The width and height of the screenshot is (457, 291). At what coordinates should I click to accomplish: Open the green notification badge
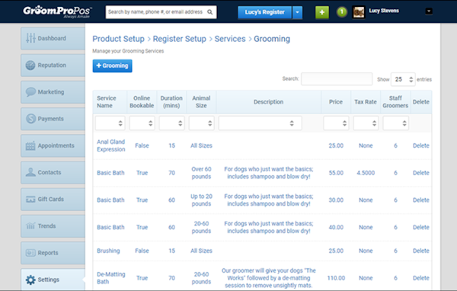(x=342, y=12)
